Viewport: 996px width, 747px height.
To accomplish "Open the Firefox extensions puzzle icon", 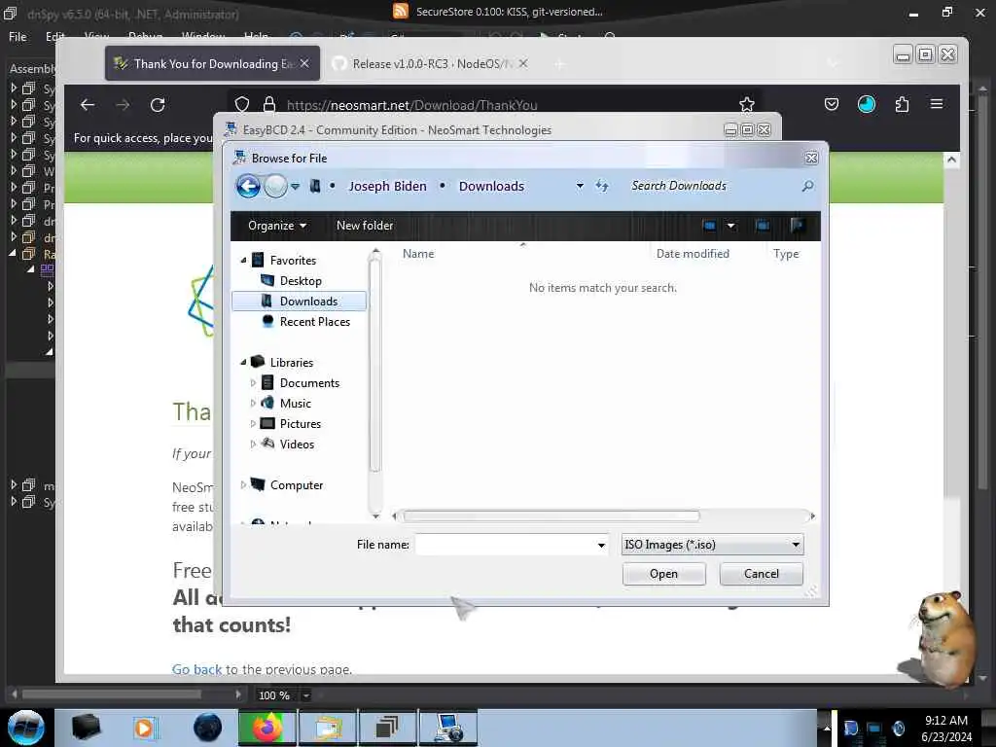I will tap(902, 104).
